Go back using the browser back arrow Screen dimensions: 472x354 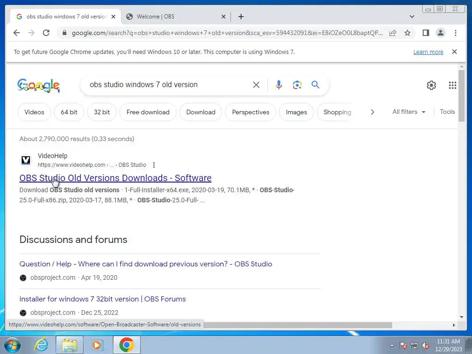click(x=17, y=33)
